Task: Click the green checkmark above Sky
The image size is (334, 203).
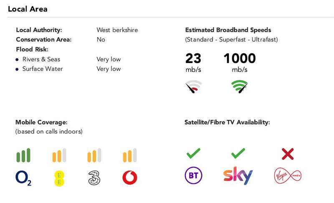Action: [x=238, y=153]
